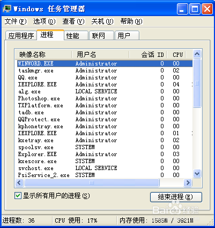Click the horizontal scrollbar thumb
Image resolution: width=215 pixels, height=228 pixels.
coord(92,182)
